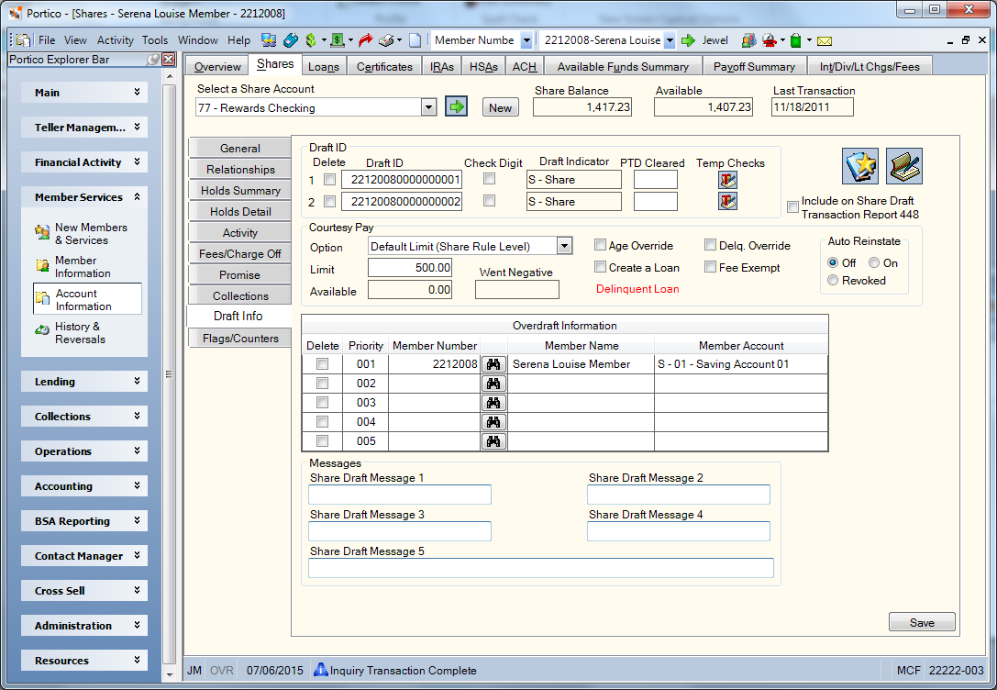Click the people icon after Jewel
The height and width of the screenshot is (690, 997).
748,40
